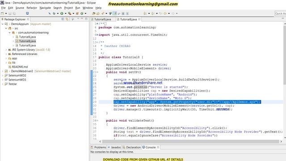Click the editor vertical scrollbar thumb
This screenshot has height=161, width=286.
(285, 55)
